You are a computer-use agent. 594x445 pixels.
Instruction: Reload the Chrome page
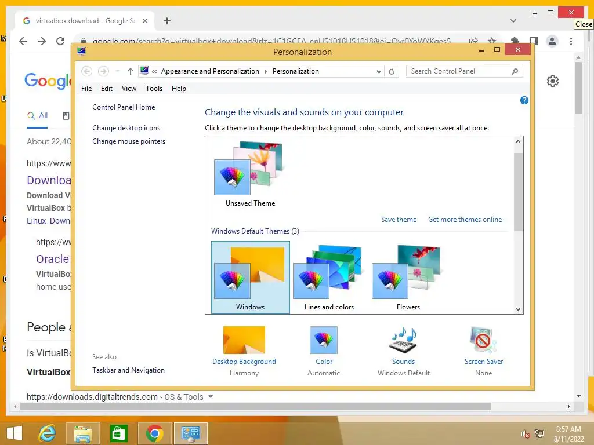60,41
